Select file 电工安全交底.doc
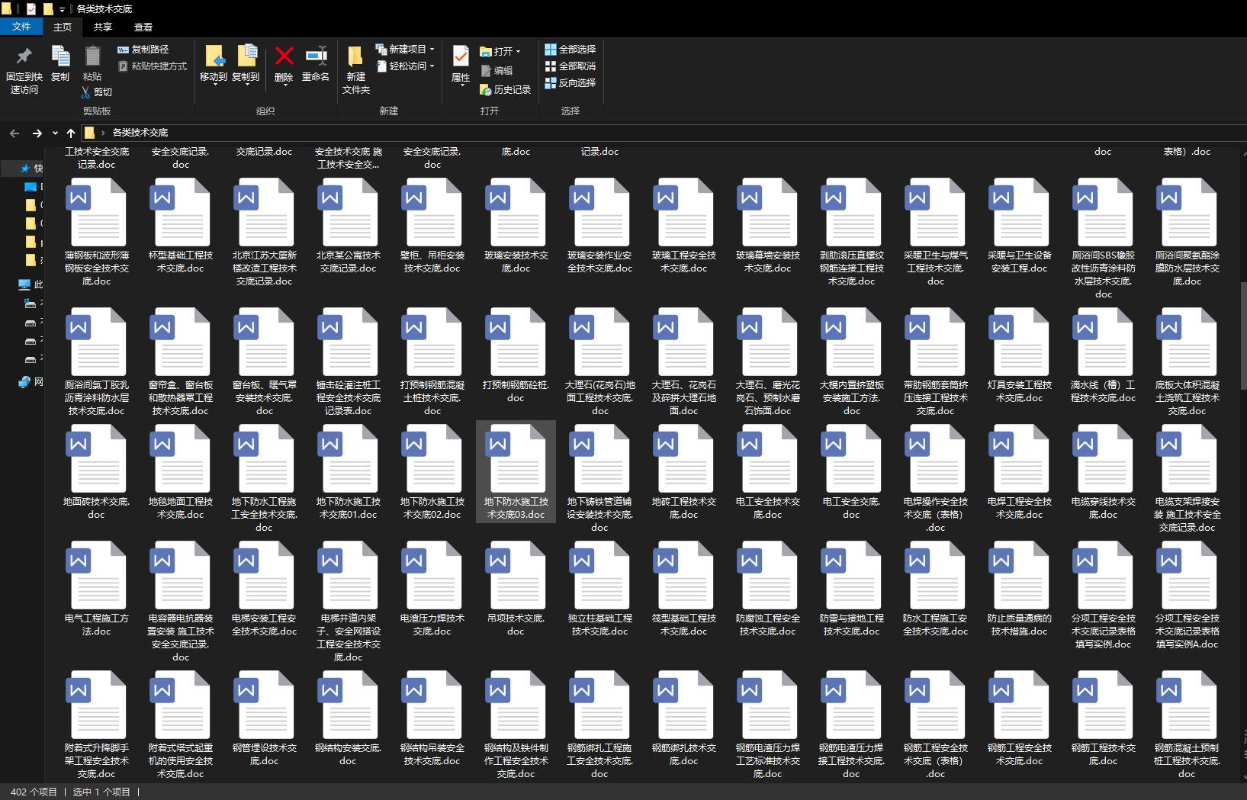 (852, 474)
